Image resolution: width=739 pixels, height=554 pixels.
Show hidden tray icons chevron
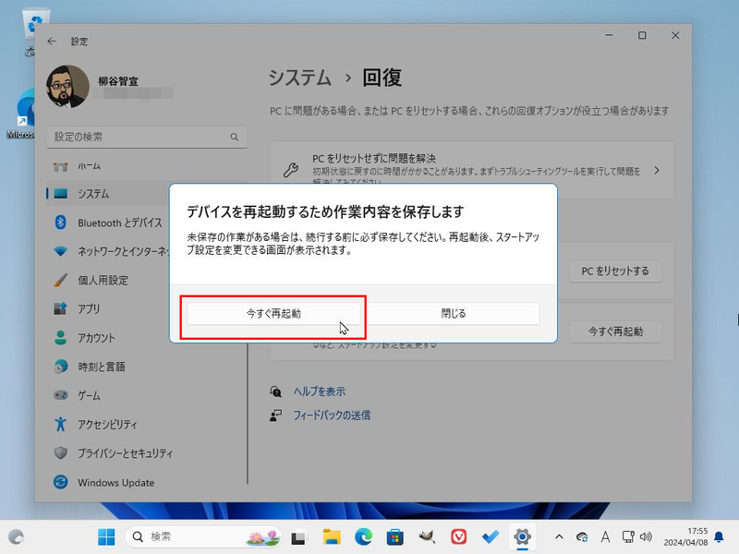click(x=559, y=537)
